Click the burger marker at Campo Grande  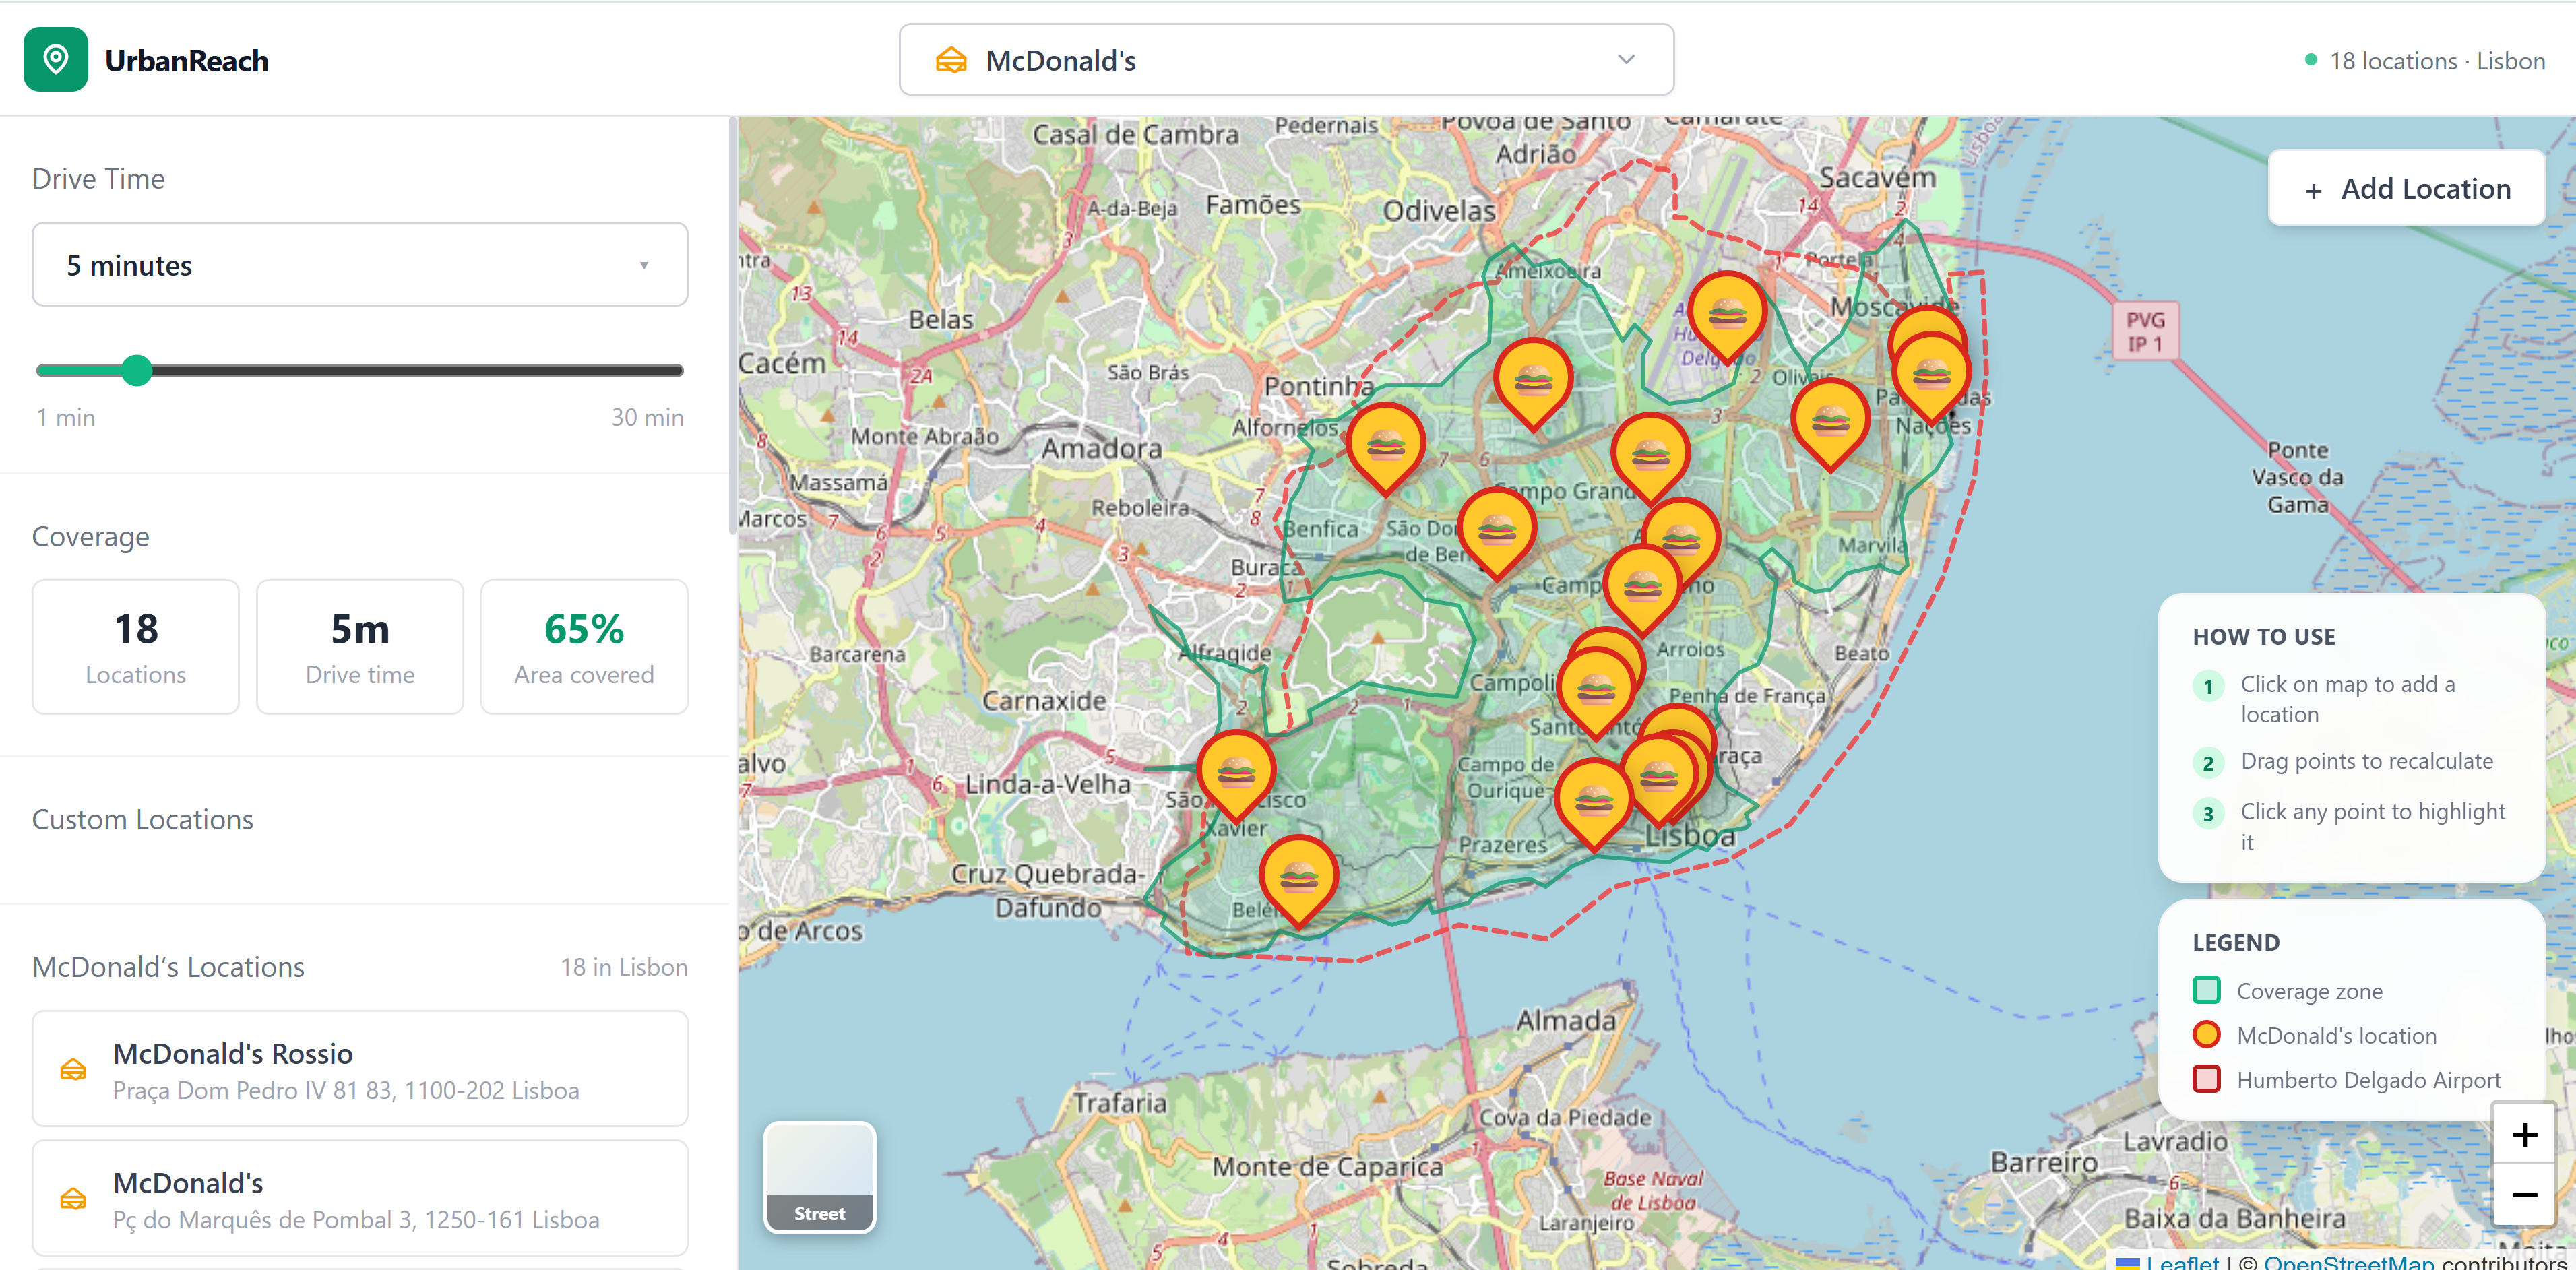[1650, 458]
